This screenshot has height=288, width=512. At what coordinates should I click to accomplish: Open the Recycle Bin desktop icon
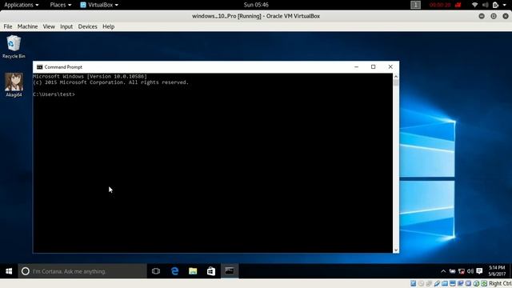[14, 46]
